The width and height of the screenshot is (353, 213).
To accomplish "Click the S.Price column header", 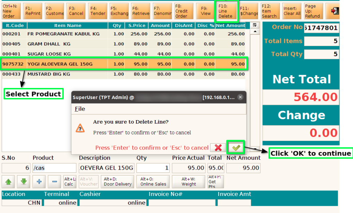I will click(x=136, y=25).
